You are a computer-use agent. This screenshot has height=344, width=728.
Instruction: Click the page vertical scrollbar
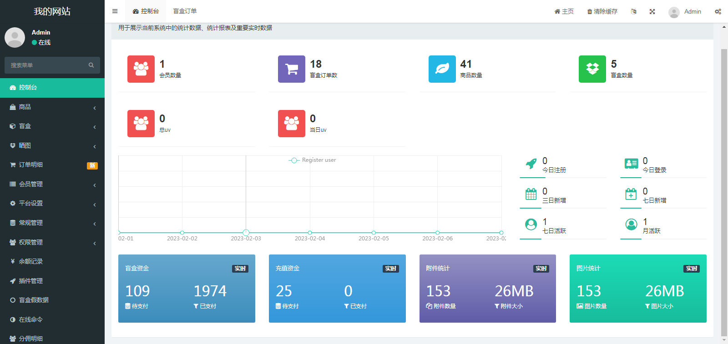(724, 182)
